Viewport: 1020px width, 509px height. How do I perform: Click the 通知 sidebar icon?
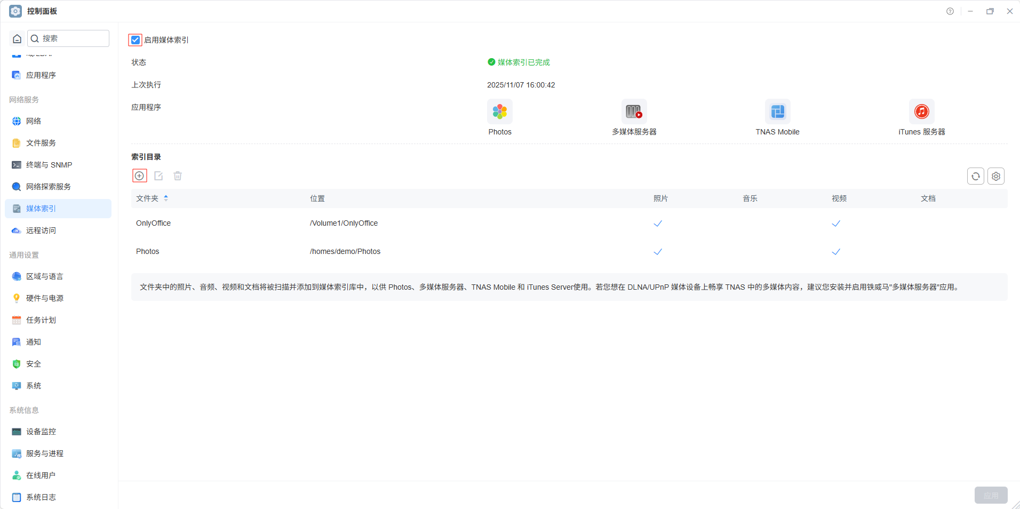click(x=17, y=342)
